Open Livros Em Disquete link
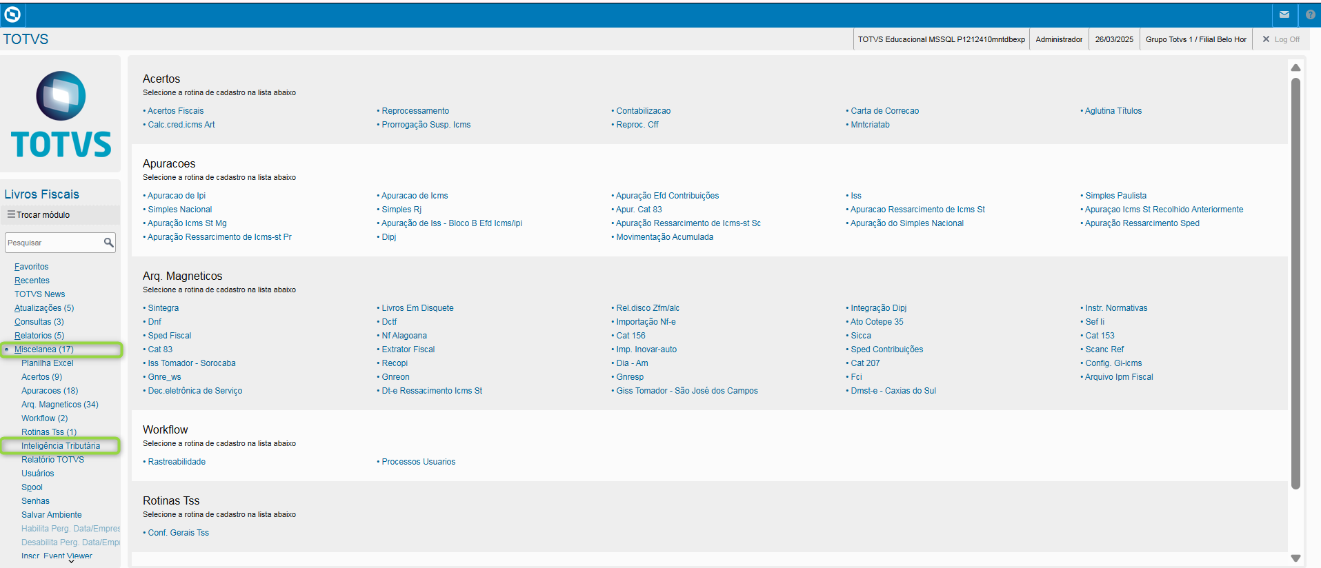Viewport: 1321px width, 568px height. pyautogui.click(x=417, y=308)
